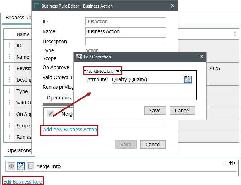Click the export arrow icon beside Merge into

point(30,166)
